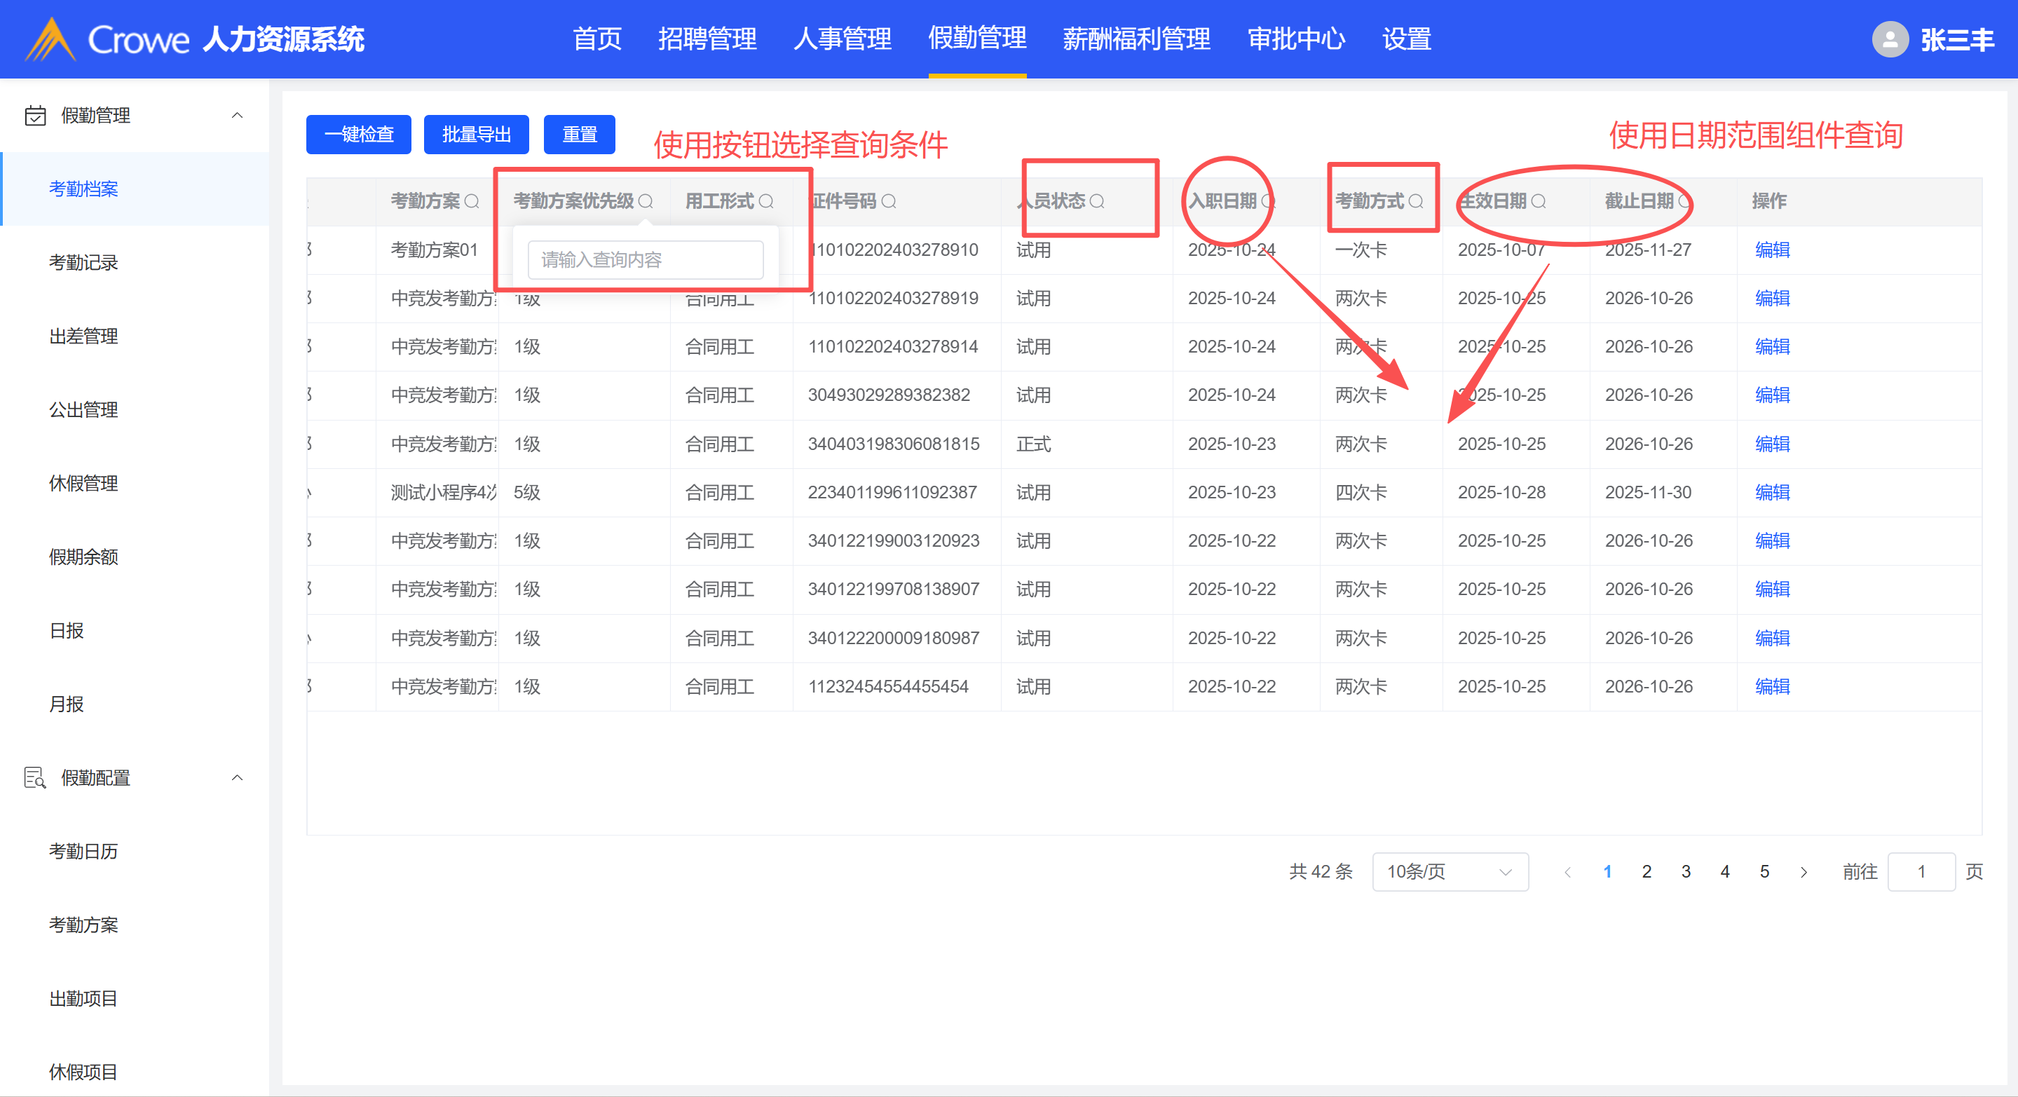This screenshot has height=1097, width=2018.
Task: Go to next page arrow
Action: tap(1804, 872)
